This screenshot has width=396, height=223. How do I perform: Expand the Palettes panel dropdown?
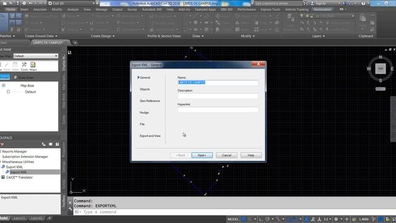tap(7, 36)
